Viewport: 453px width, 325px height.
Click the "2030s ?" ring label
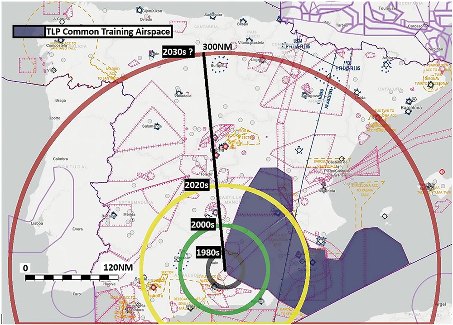pos(178,52)
